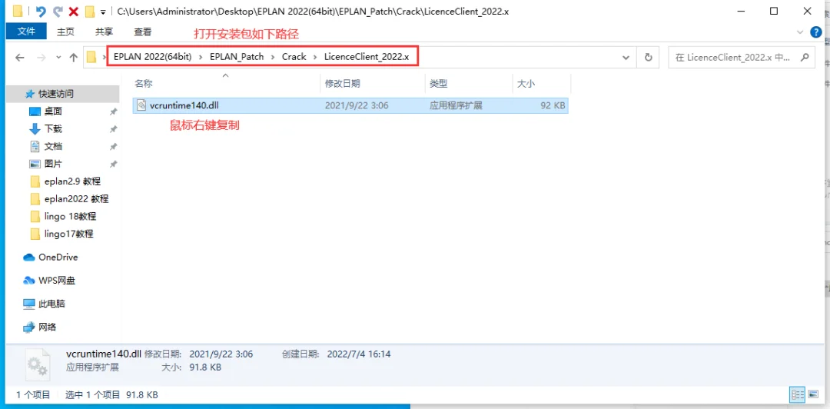
Task: Open OneDrive in navigation pane
Action: (x=58, y=257)
